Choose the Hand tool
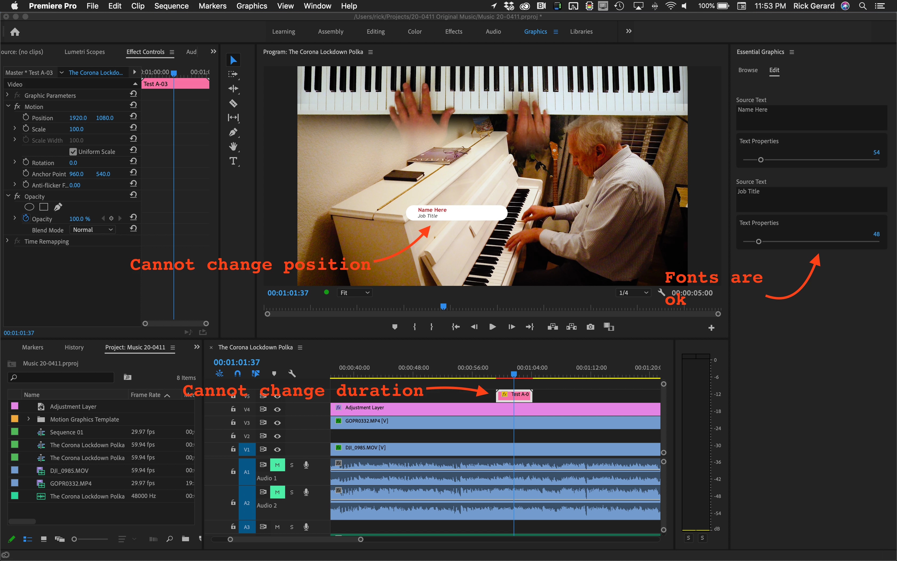This screenshot has width=897, height=561. click(233, 147)
